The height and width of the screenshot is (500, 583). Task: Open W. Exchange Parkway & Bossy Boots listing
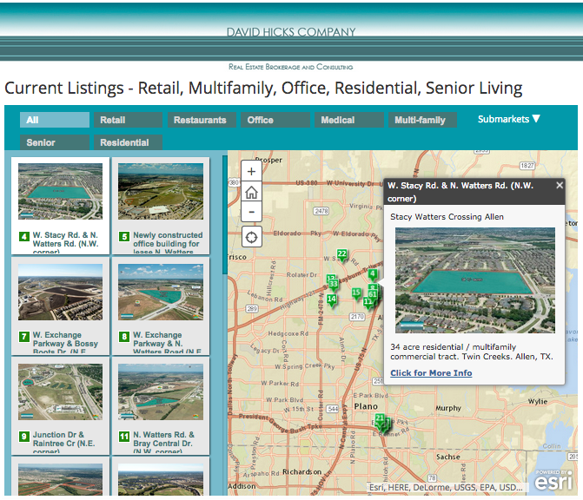[x=65, y=343]
